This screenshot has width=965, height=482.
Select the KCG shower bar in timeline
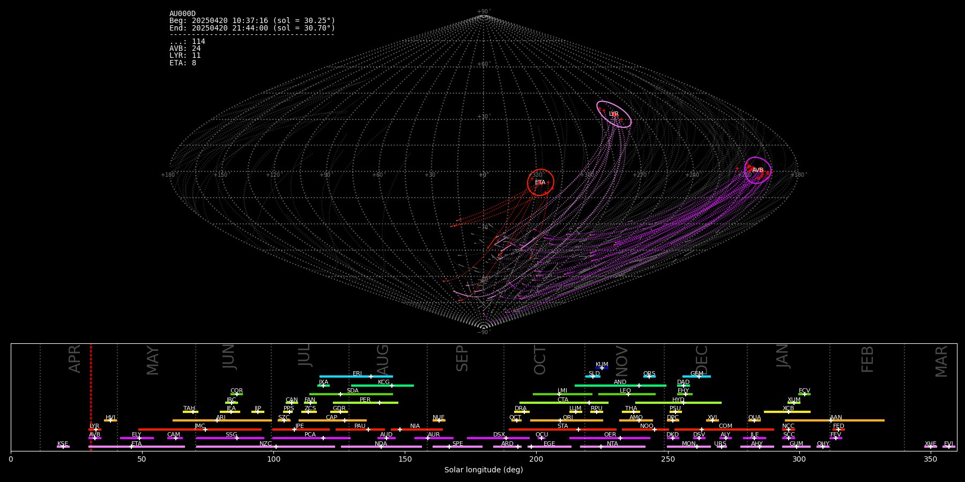382,386
